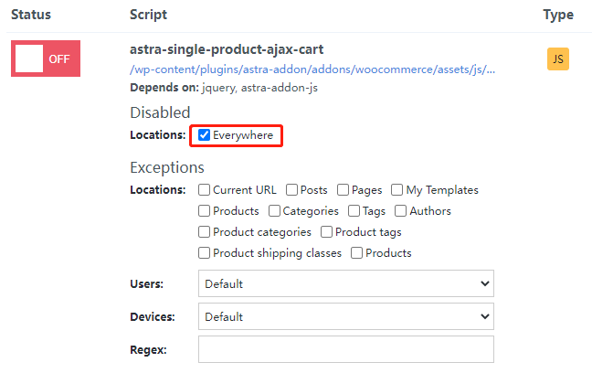Tick the Pages checkbox
Image resolution: width=592 pixels, height=373 pixels.
pos(343,190)
